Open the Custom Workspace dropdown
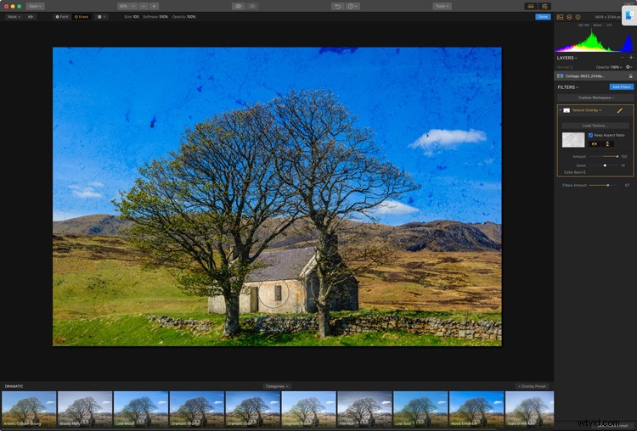Image resolution: width=637 pixels, height=431 pixels. click(x=595, y=98)
